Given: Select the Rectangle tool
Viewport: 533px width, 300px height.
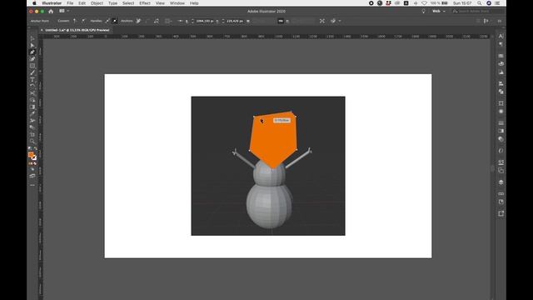Looking at the screenshot, I should tap(32, 66).
